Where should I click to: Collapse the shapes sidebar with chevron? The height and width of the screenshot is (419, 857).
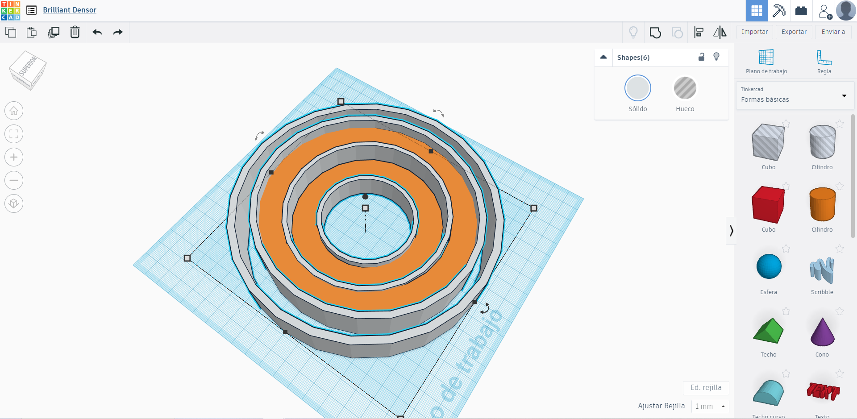(731, 231)
